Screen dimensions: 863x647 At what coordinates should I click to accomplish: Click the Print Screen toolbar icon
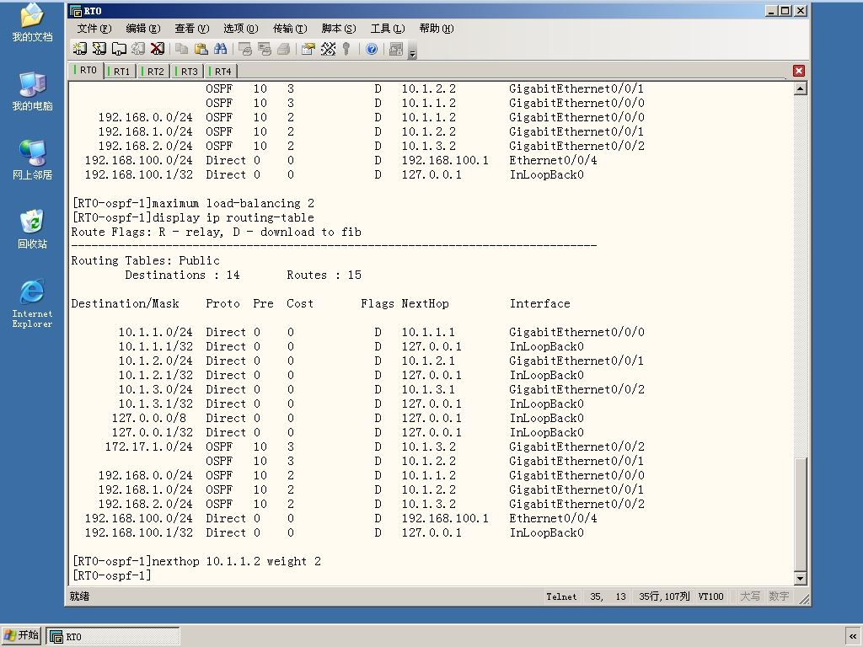245,49
